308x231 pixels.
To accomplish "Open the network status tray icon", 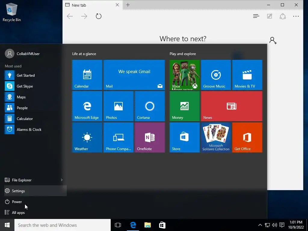I will (267, 225).
